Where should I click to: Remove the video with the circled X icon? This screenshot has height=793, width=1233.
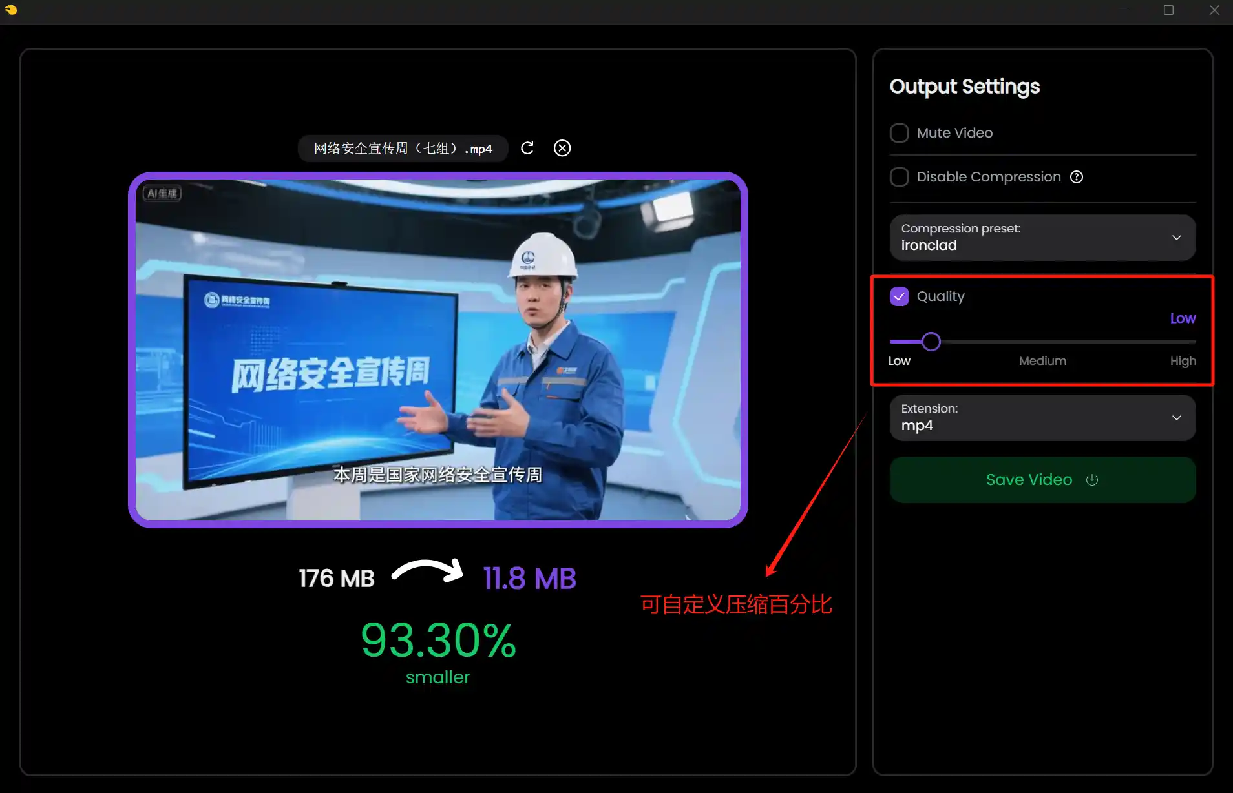tap(562, 148)
